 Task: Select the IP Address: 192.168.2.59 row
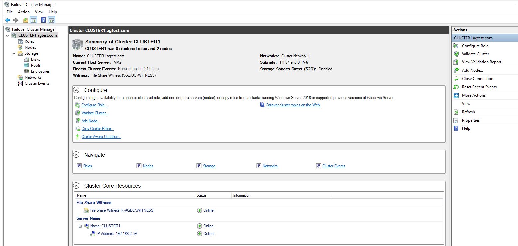pos(259,234)
